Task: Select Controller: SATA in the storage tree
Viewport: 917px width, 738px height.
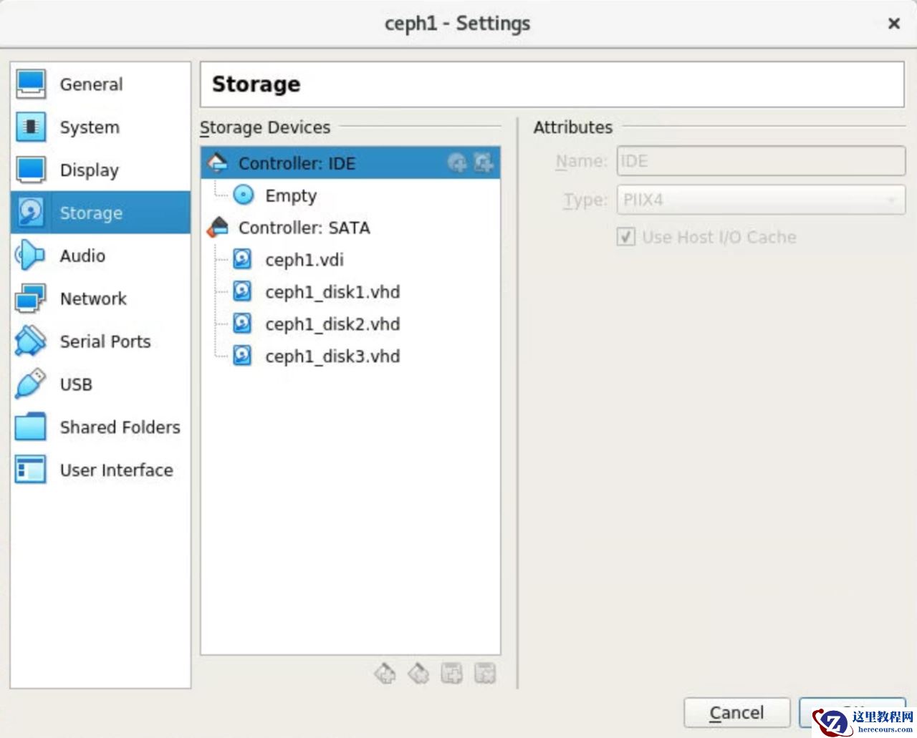Action: 350,228
